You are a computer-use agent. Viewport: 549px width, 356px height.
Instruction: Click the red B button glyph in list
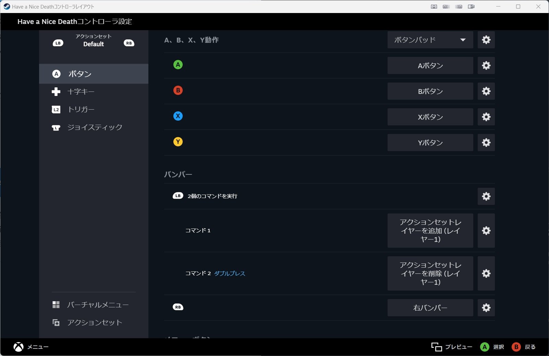[x=178, y=90]
